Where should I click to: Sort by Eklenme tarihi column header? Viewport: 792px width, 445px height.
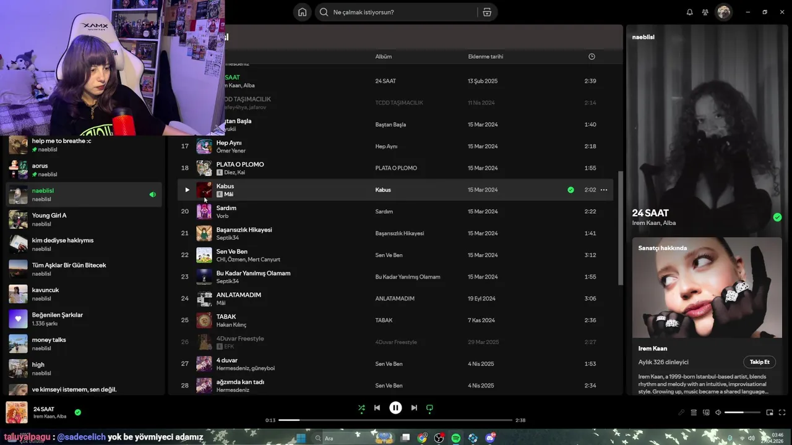tap(486, 56)
